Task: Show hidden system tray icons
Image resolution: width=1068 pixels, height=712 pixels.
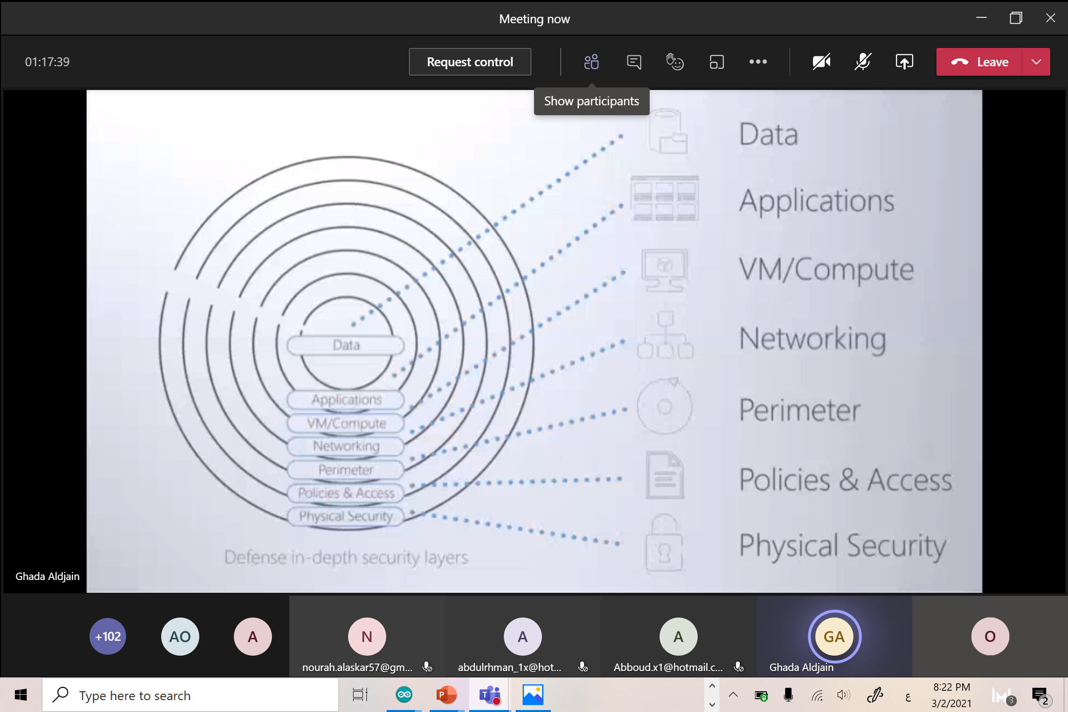Action: (x=733, y=695)
